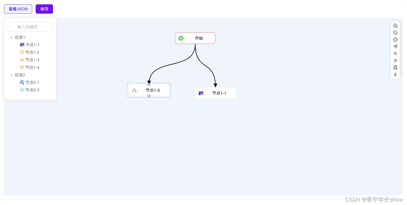Select the 节点1-3 node on the canvas
The image size is (407, 205).
(x=153, y=90)
